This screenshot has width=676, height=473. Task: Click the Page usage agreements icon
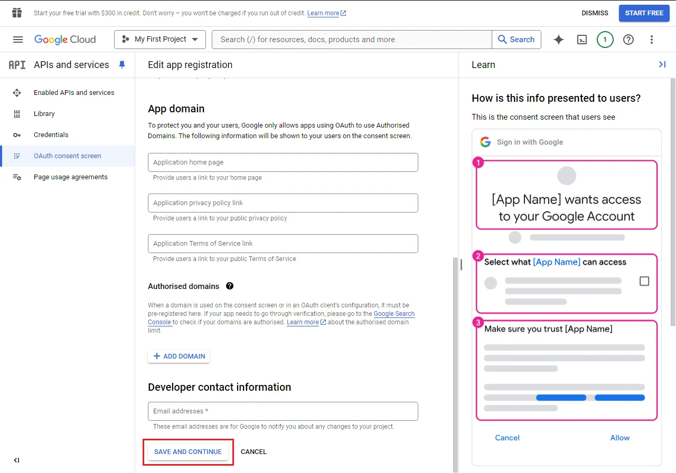pos(17,177)
